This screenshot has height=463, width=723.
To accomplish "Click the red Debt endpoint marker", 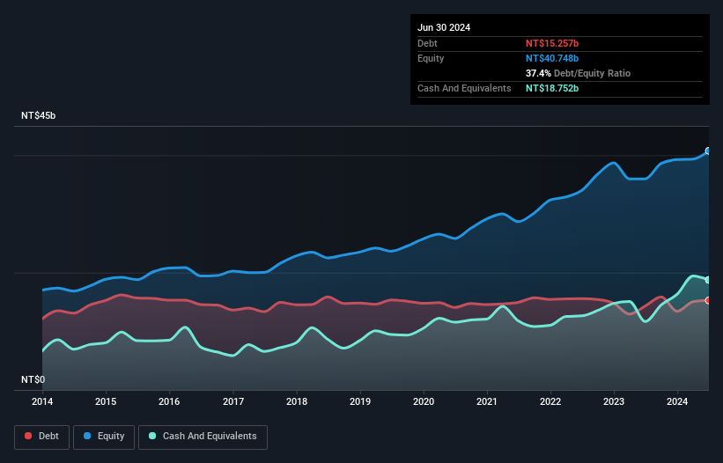I will [x=708, y=301].
